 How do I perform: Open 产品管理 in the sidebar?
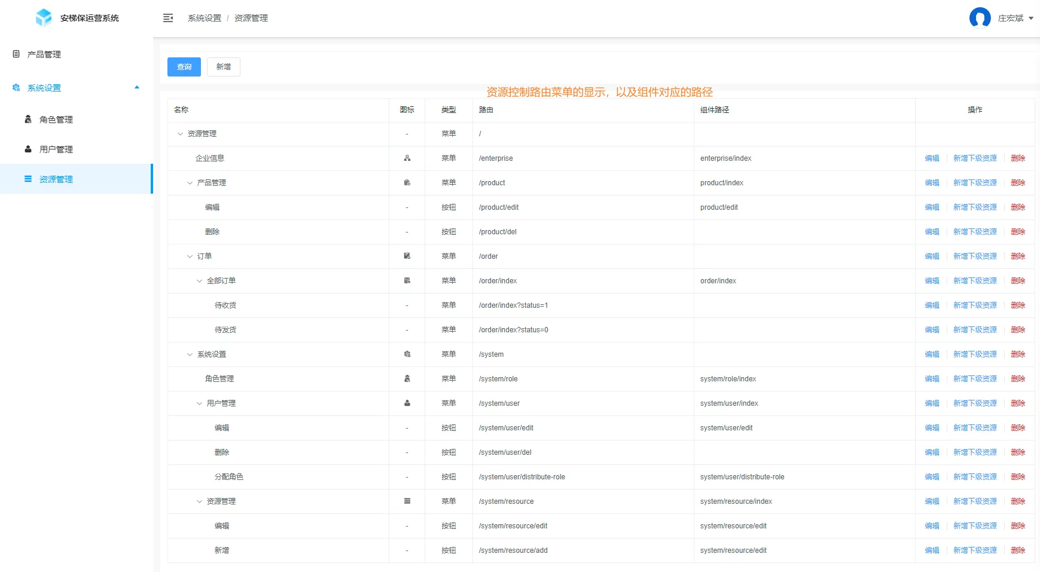tap(44, 54)
